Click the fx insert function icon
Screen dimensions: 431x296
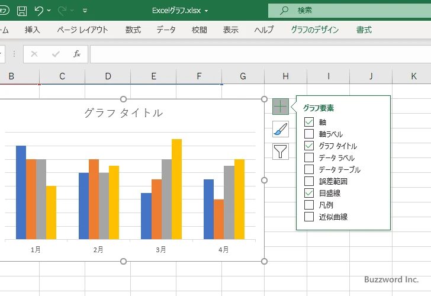77,54
